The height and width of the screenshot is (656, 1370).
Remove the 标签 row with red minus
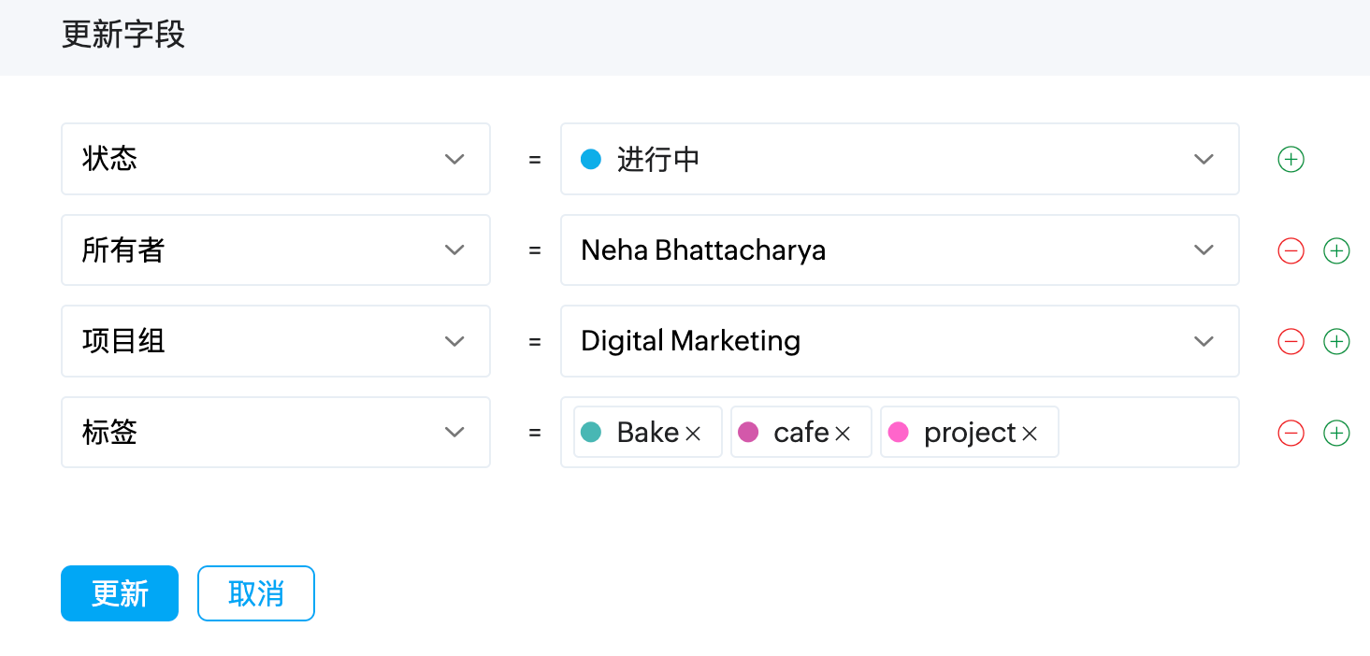point(1291,433)
